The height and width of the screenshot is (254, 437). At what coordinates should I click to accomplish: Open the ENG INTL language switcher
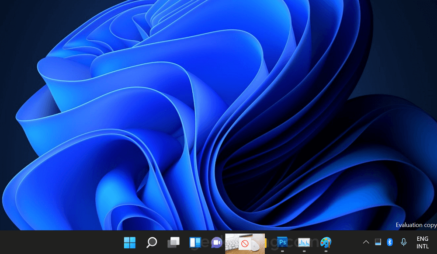point(423,242)
